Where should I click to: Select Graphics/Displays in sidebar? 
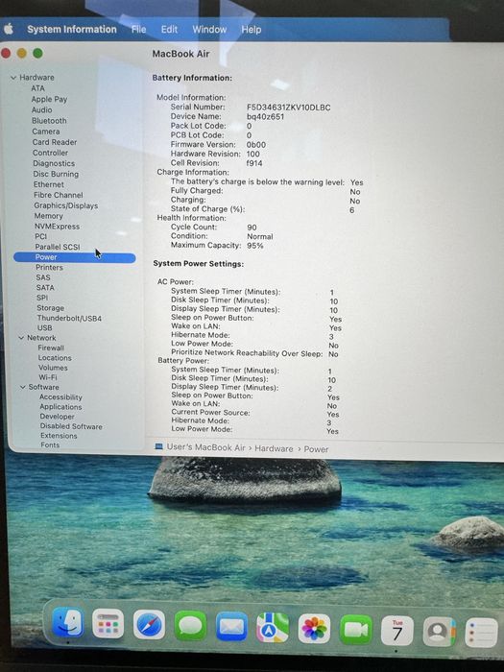(x=66, y=205)
